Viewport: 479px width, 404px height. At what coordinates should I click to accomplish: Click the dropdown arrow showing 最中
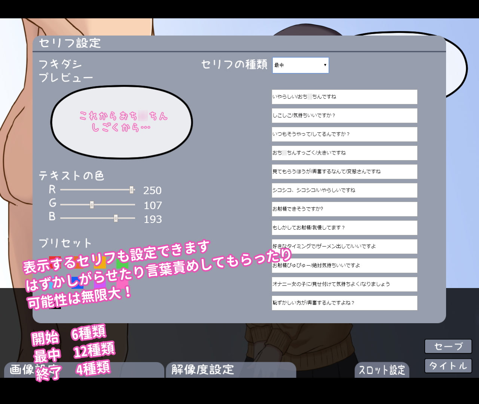pos(324,65)
